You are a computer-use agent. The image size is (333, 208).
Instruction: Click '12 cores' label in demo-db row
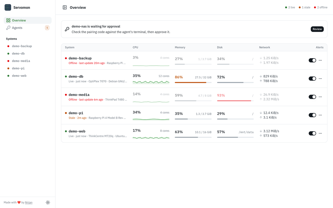click(164, 76)
